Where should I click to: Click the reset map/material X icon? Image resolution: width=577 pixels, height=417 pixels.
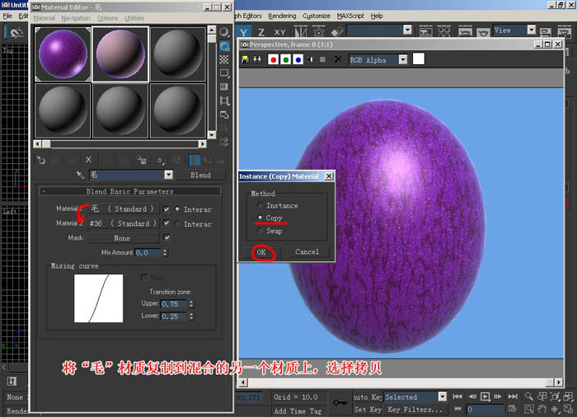pos(88,160)
